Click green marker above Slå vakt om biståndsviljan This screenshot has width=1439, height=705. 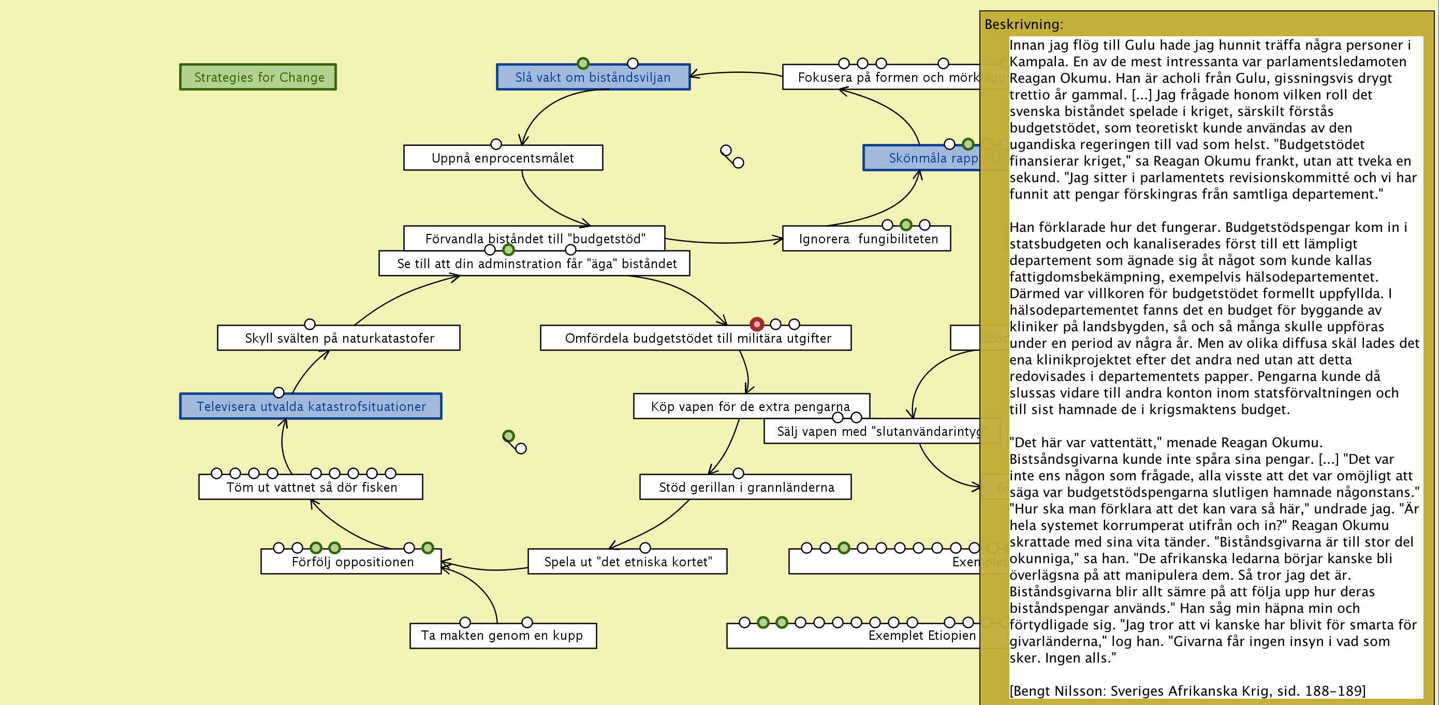[x=583, y=63]
